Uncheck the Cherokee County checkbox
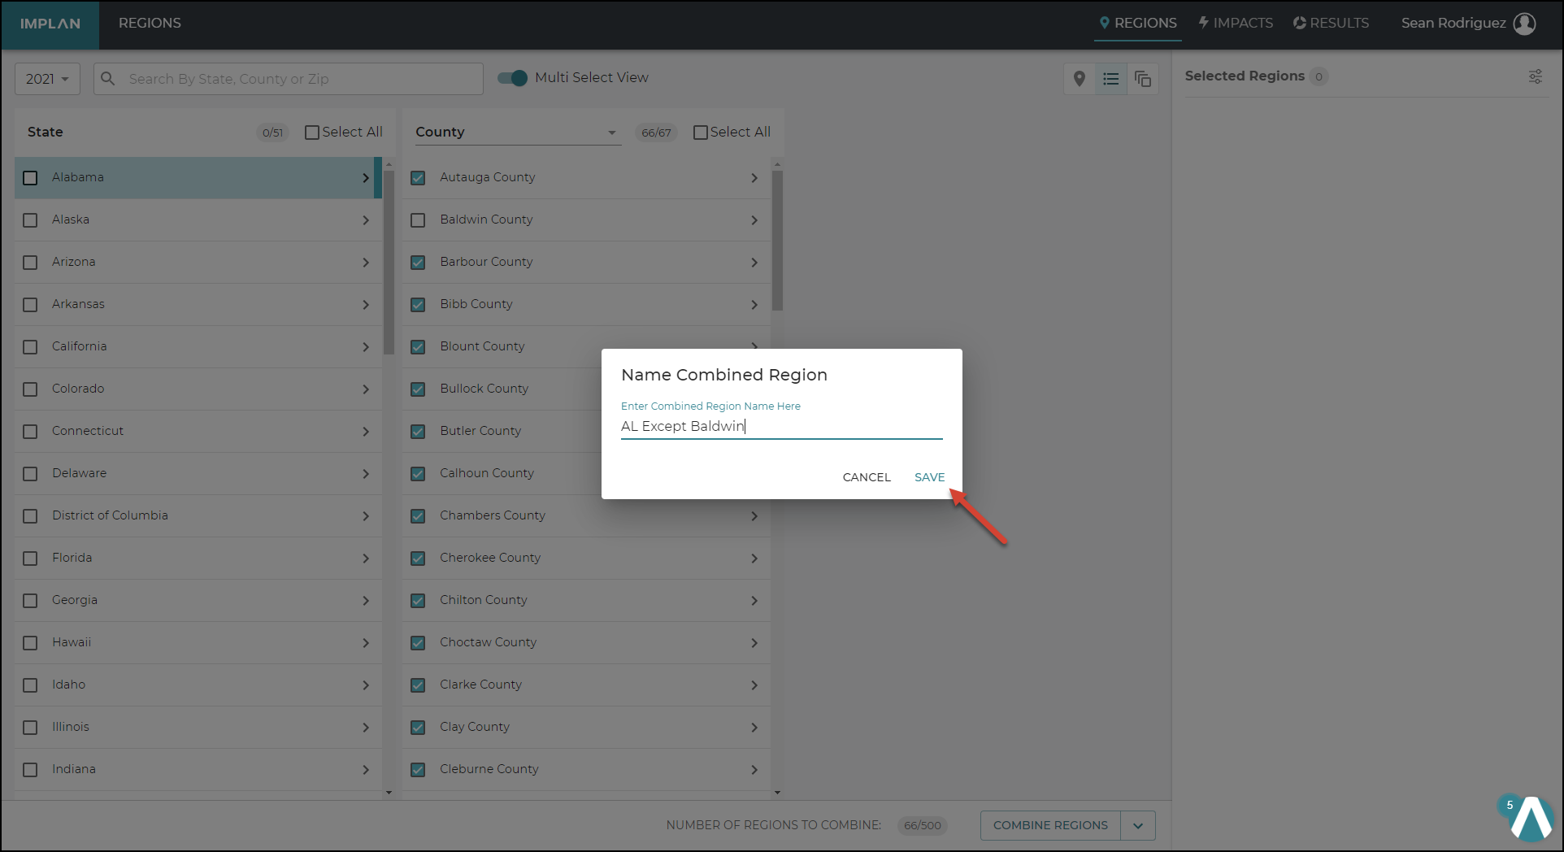The width and height of the screenshot is (1564, 852). coord(418,558)
